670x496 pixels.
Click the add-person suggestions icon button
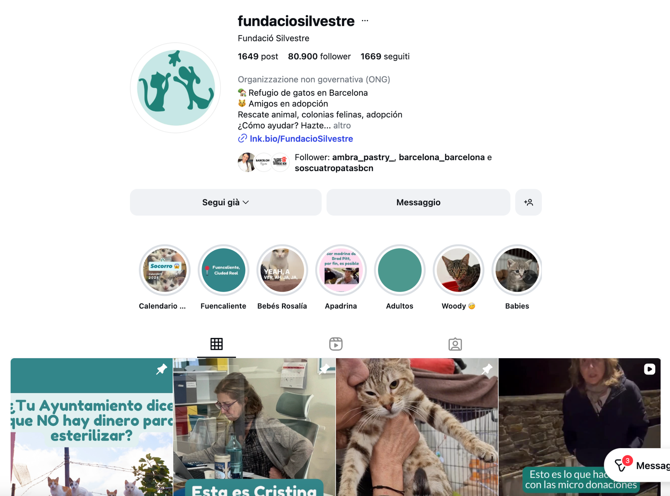(528, 202)
